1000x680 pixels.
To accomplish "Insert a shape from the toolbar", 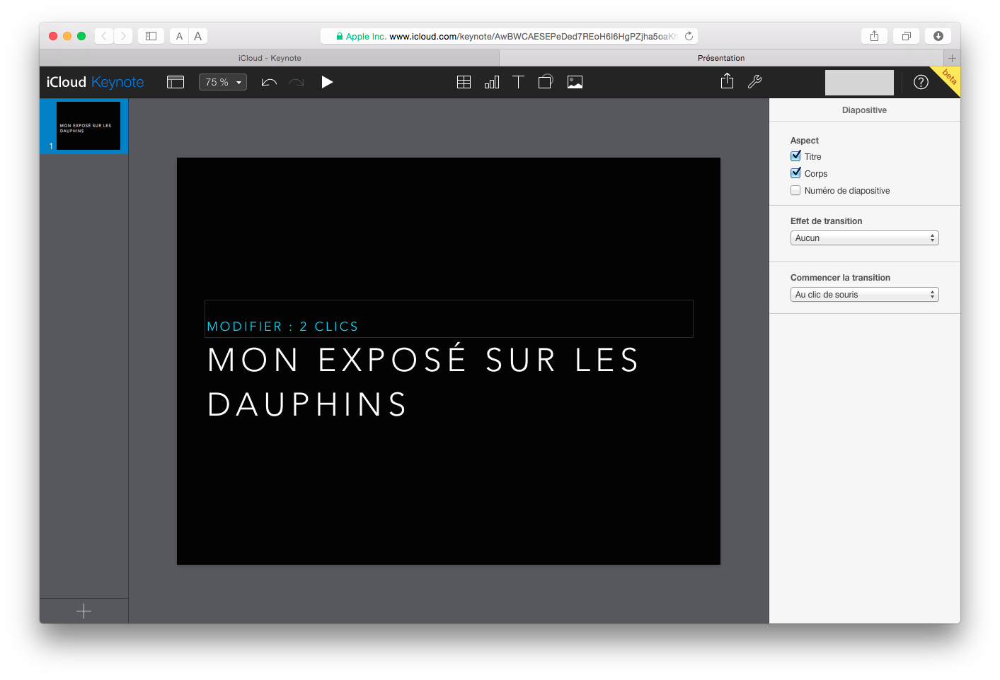I will click(545, 82).
